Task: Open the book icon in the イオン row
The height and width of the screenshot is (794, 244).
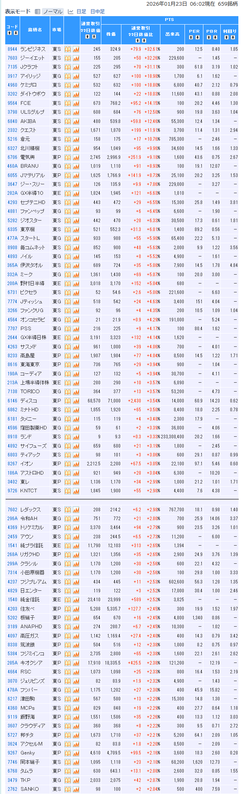Action: point(68,464)
